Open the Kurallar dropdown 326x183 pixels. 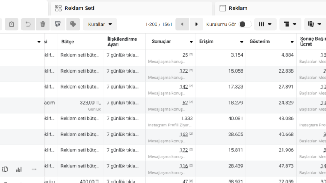[x=100, y=24]
